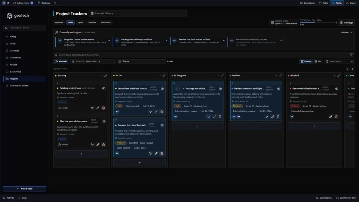
Task: Edit the Existing project task card
Action: tap(98, 108)
